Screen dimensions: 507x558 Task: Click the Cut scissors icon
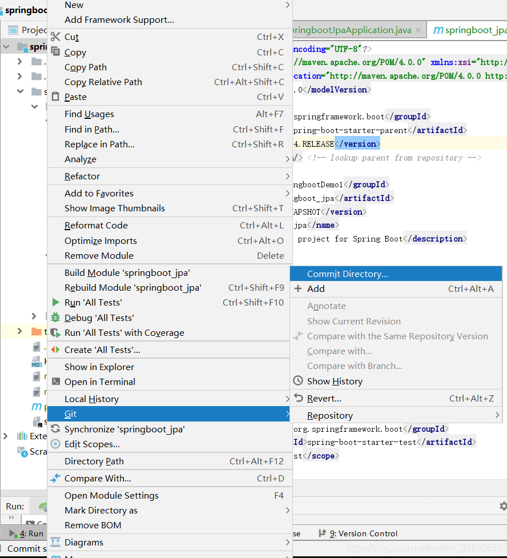[x=55, y=37]
